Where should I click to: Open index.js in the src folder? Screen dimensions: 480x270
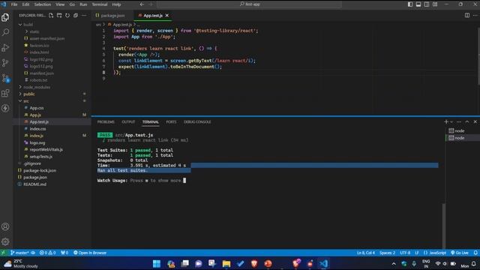37,136
